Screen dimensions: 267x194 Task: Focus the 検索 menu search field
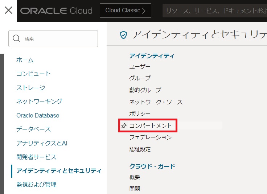(x=58, y=38)
